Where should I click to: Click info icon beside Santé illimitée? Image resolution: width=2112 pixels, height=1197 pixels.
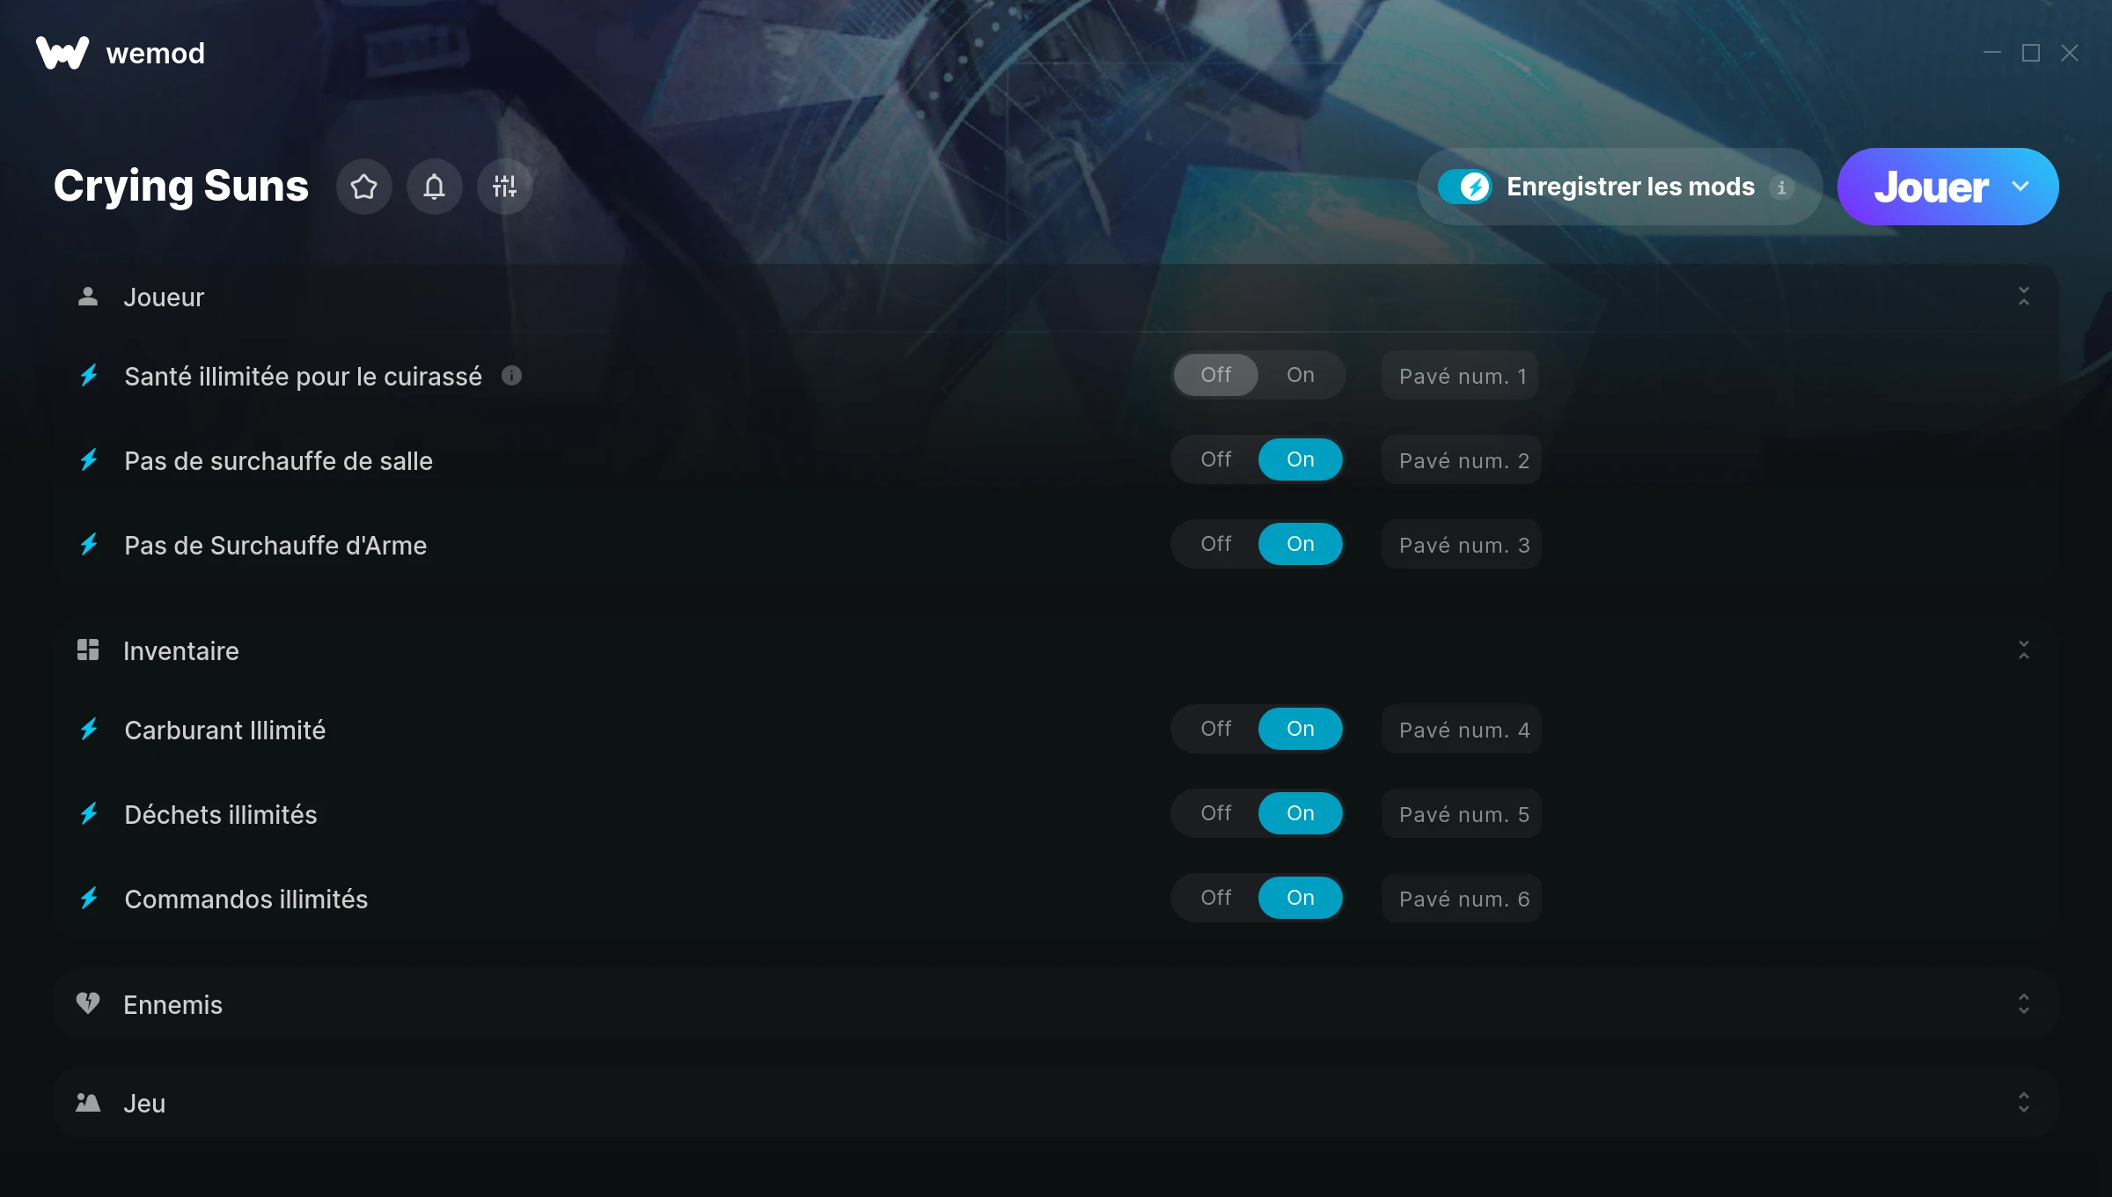point(511,376)
